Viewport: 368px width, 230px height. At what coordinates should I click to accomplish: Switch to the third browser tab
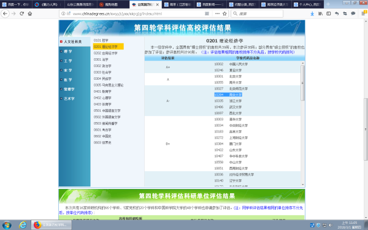coord(81,4)
